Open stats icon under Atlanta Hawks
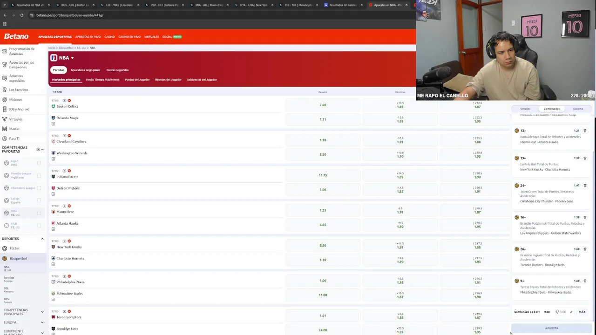 point(53,229)
